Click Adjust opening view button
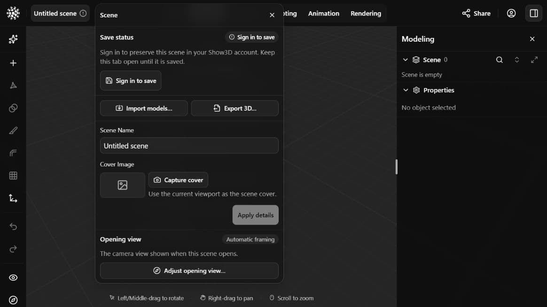547x307 pixels. click(189, 271)
